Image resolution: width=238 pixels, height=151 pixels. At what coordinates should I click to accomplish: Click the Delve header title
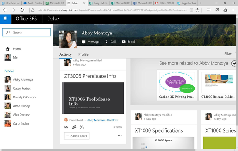(53, 19)
